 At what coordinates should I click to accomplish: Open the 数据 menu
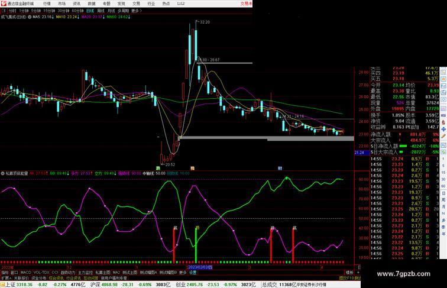[92, 4]
